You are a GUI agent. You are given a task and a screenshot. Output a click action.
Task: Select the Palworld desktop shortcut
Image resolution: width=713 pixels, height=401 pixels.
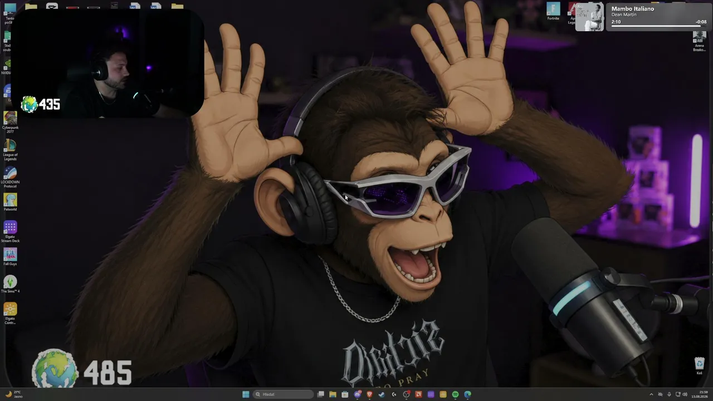tap(10, 202)
